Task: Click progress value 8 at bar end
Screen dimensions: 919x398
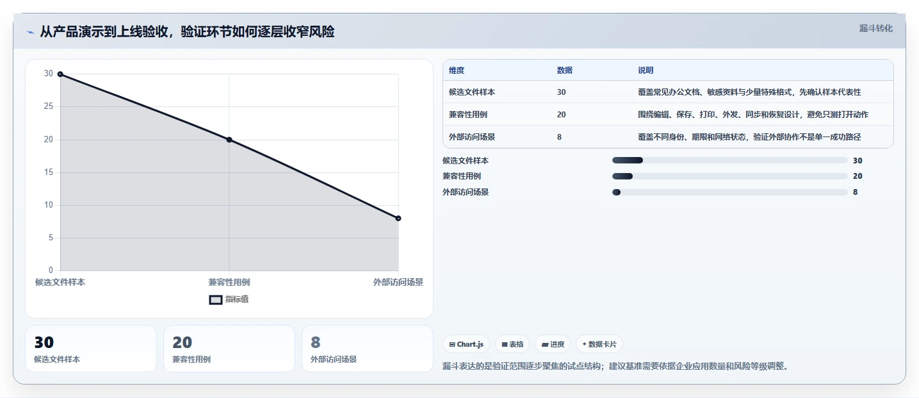Action: pos(856,192)
